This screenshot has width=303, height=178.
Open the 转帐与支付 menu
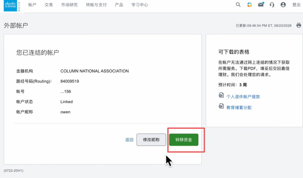pos(96,5)
